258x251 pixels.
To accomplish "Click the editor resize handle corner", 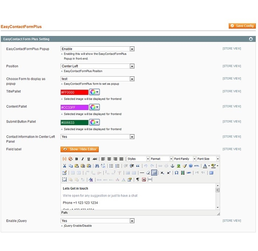I will click(x=218, y=214).
